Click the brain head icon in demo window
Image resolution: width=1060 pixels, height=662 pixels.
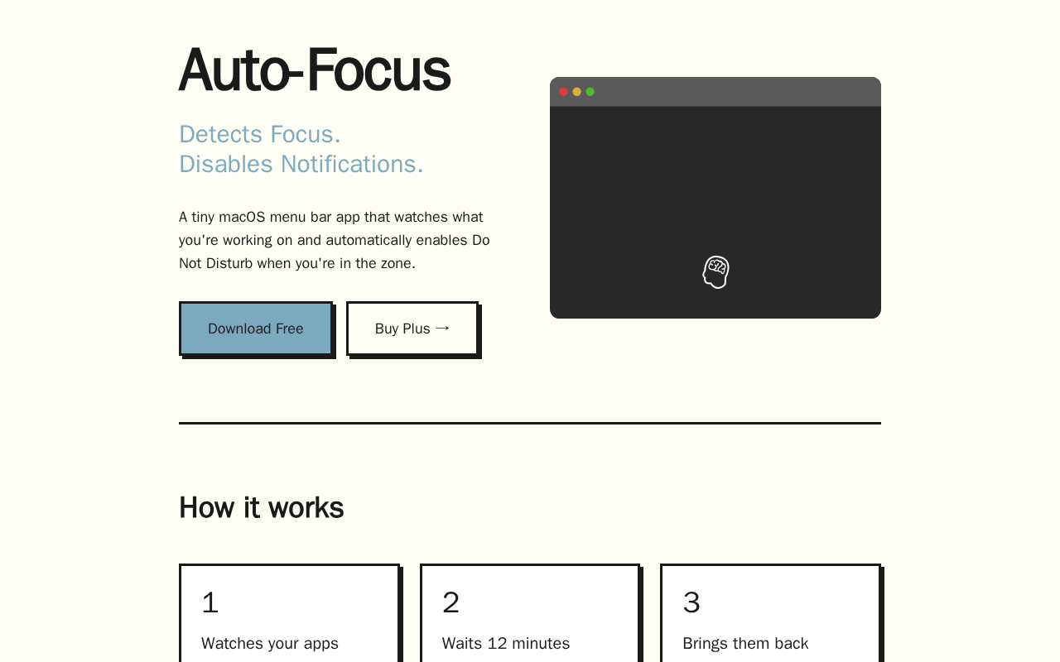(715, 272)
